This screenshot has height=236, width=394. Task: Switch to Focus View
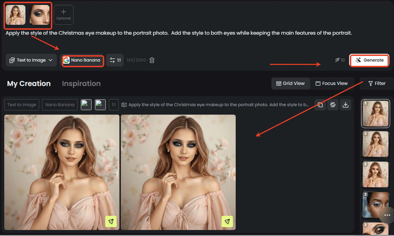click(331, 84)
